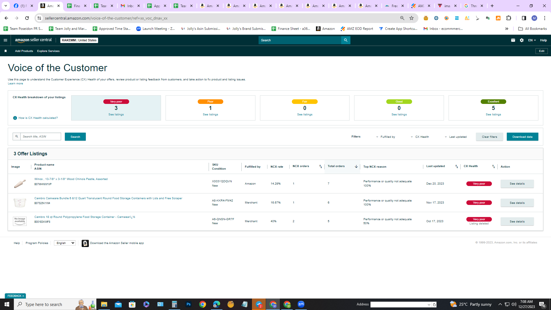Expand the CX Health filter

tap(420, 137)
